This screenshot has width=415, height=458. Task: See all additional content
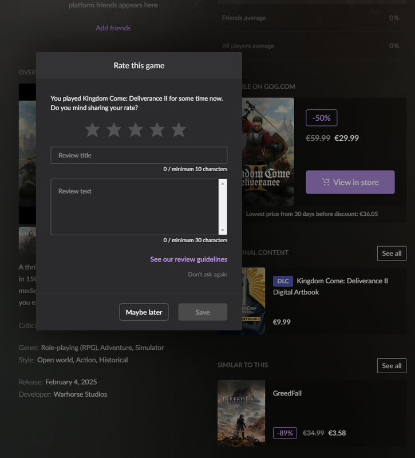(x=392, y=253)
